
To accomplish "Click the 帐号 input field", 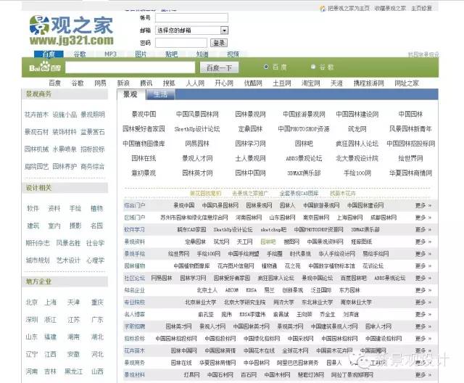I will 191,17.
